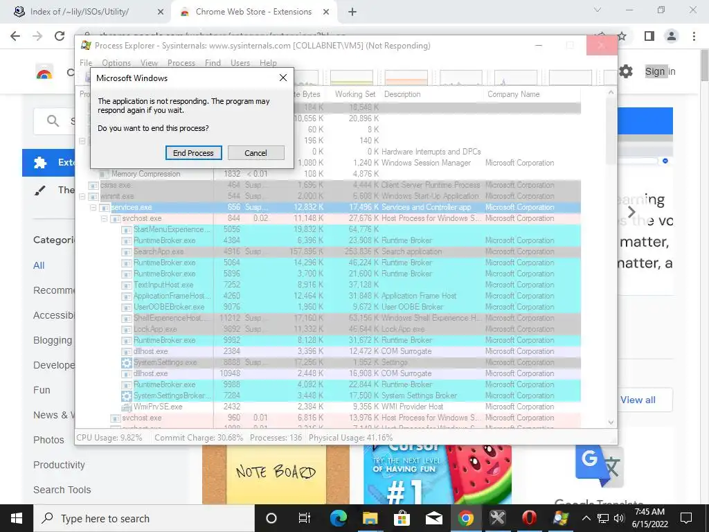Click the Physical Usage status bar entry
This screenshot has height=532, width=709.
tap(350, 438)
